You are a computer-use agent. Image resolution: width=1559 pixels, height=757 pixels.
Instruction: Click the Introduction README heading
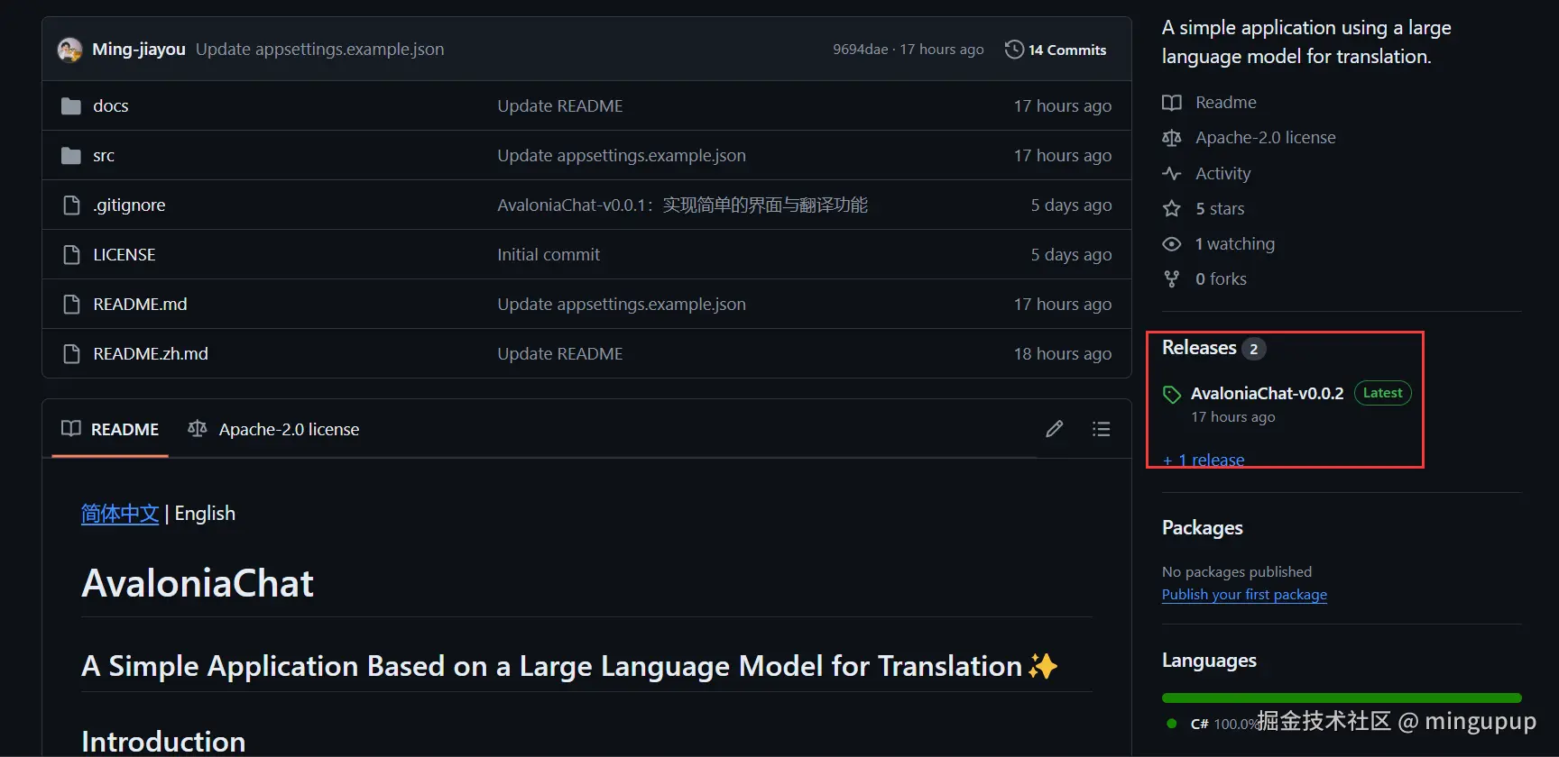163,742
